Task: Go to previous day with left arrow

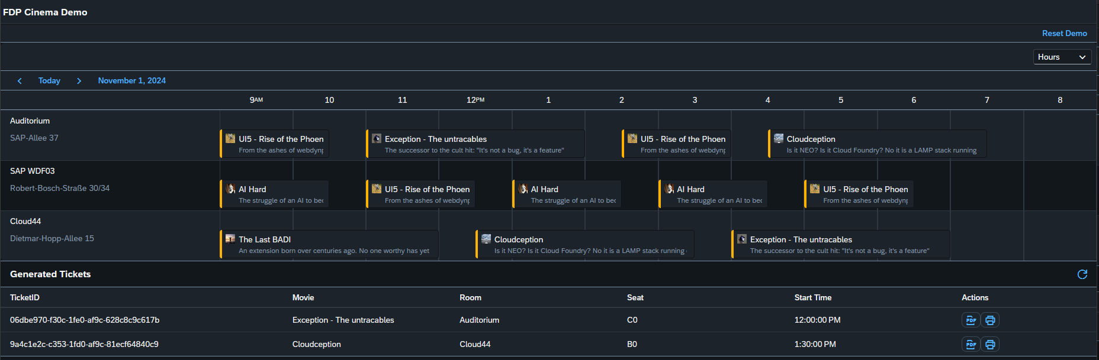Action: (20, 80)
